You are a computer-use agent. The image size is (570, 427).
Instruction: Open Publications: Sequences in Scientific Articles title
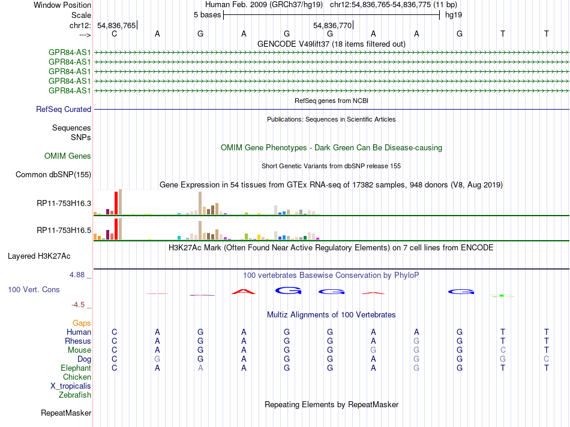point(331,119)
